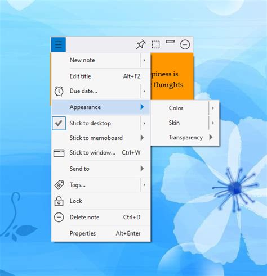Click the roll-up bar icon in title bar
Viewport: 267px width, 276px height.
click(170, 42)
